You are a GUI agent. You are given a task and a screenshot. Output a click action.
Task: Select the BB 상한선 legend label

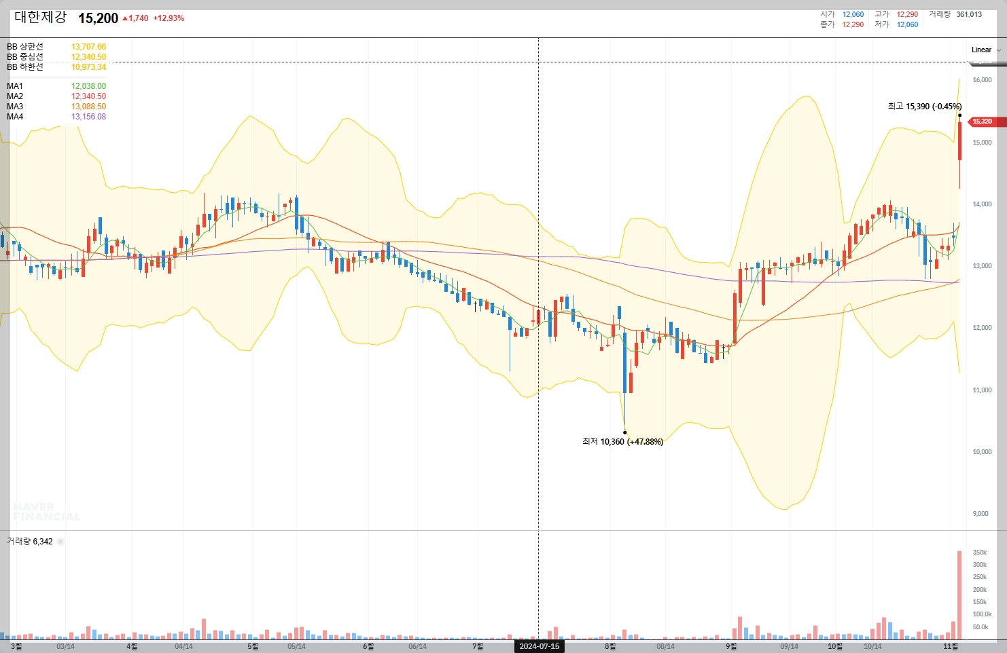click(25, 47)
